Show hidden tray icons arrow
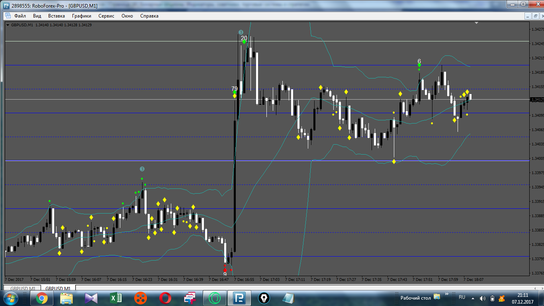Viewport: 544px width, 306px height. click(473, 298)
